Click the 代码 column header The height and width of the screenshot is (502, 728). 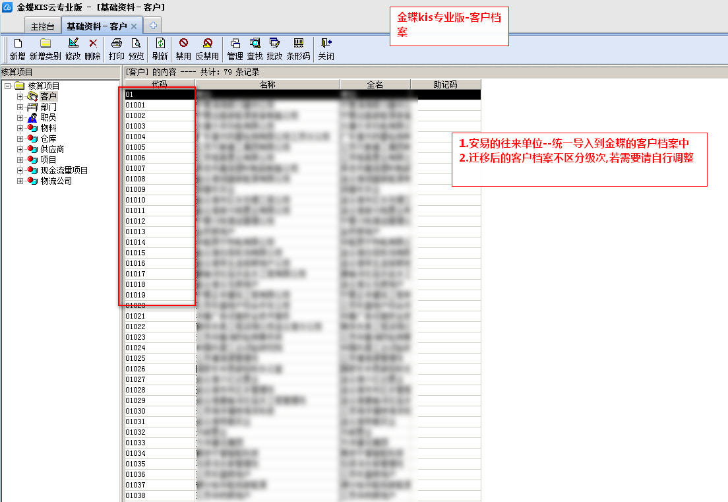pyautogui.click(x=160, y=84)
